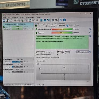This screenshot has width=99, height=99.
Task: Open the Помощь menu
Action: (38, 17)
